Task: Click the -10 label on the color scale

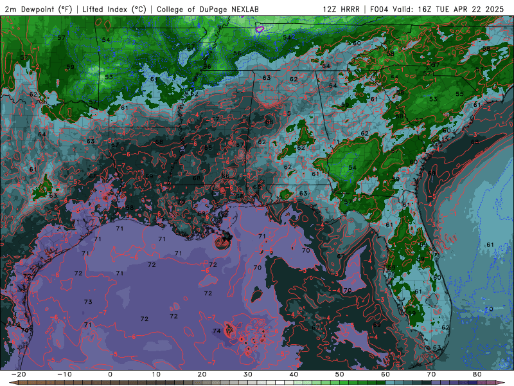Action: click(x=64, y=374)
